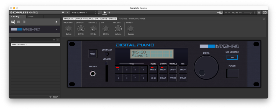The image size is (277, 110).
Task: Open the plug-in chain panel icon
Action: point(109,13)
